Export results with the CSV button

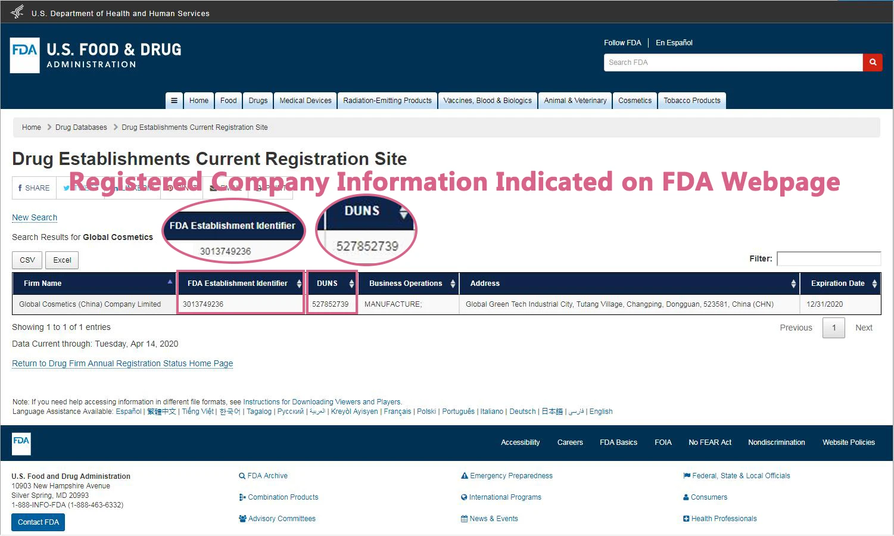click(27, 260)
